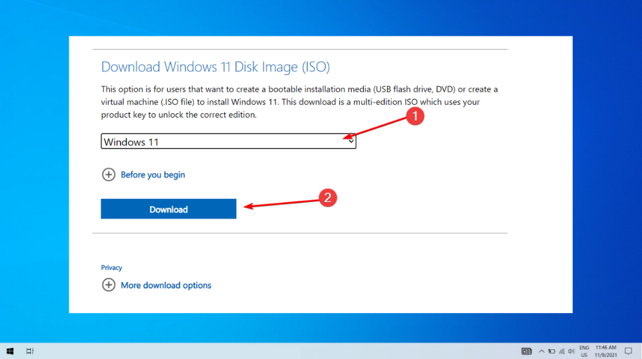Open the Windows 11 edition dropdown
The image size is (642, 359).
click(x=228, y=141)
